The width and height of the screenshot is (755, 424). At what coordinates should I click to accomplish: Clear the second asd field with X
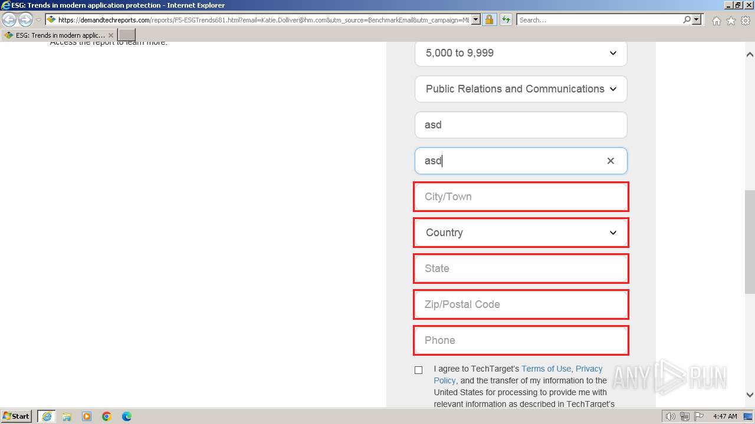click(x=610, y=161)
